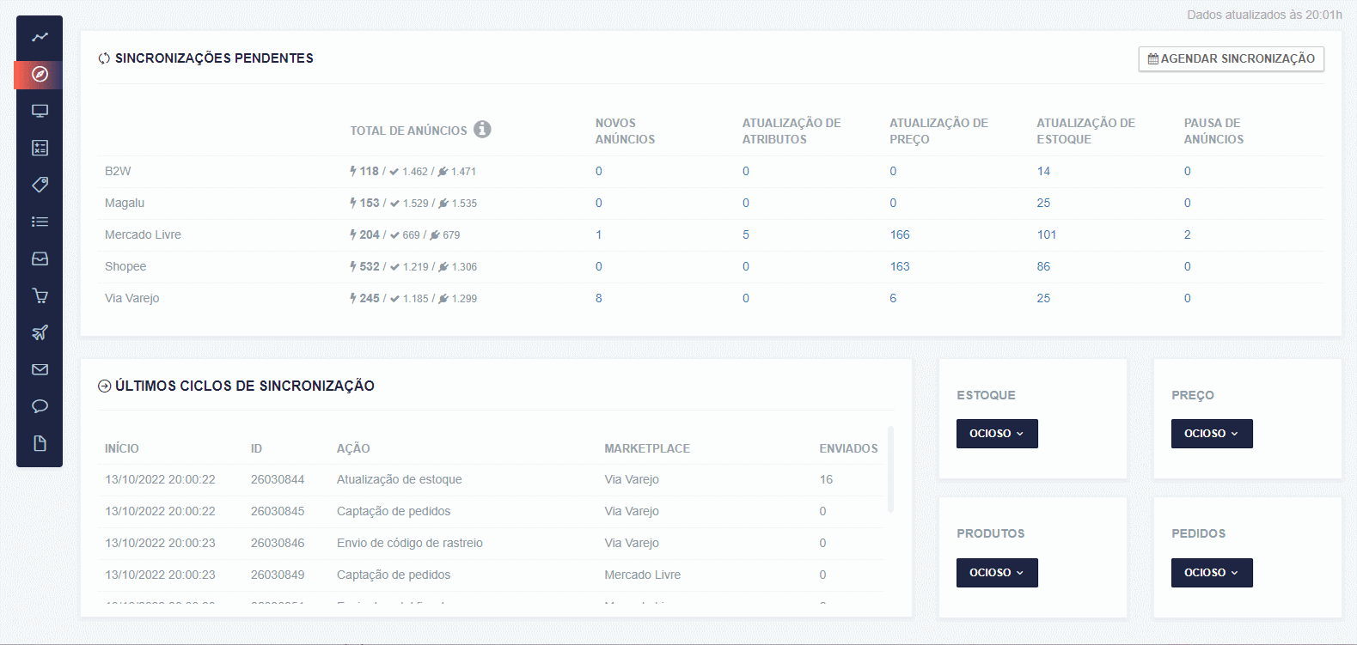Click the Marketplace column header

[647, 448]
